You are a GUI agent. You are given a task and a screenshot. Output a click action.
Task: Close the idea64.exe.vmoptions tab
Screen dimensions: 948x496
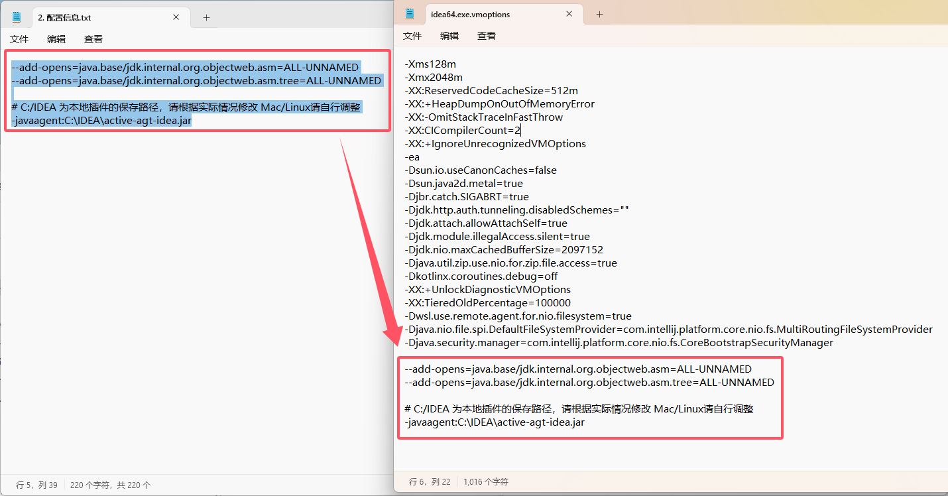point(569,14)
